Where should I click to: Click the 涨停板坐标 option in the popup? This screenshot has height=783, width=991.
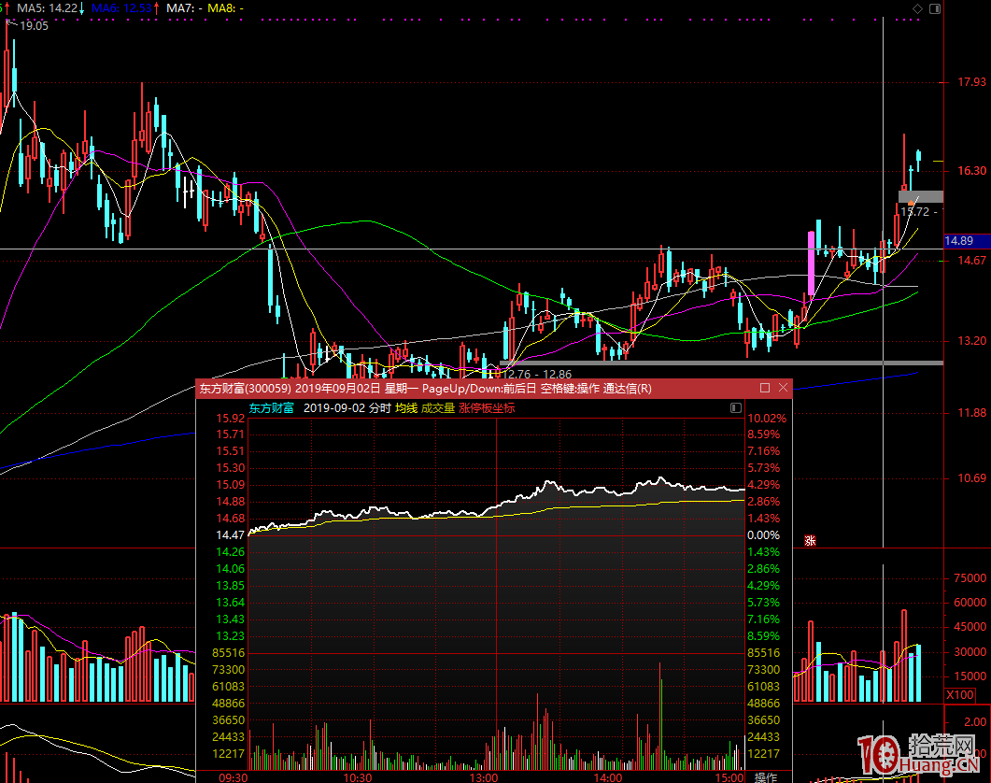487,408
